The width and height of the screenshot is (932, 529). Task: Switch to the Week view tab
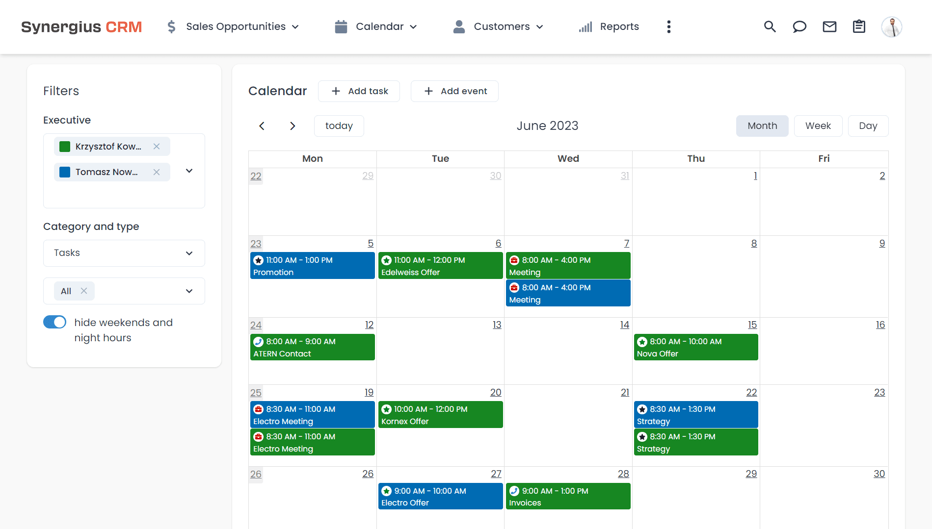pos(818,126)
